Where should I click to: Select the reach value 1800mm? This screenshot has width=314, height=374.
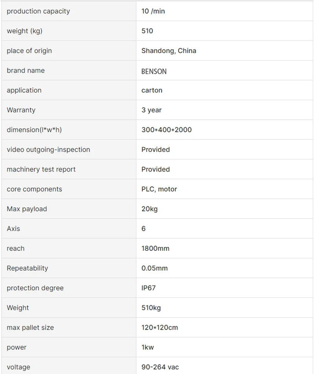(155, 248)
